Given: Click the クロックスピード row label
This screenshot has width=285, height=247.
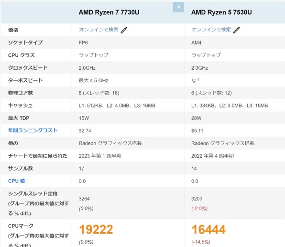Looking at the screenshot, I should pos(28,67).
